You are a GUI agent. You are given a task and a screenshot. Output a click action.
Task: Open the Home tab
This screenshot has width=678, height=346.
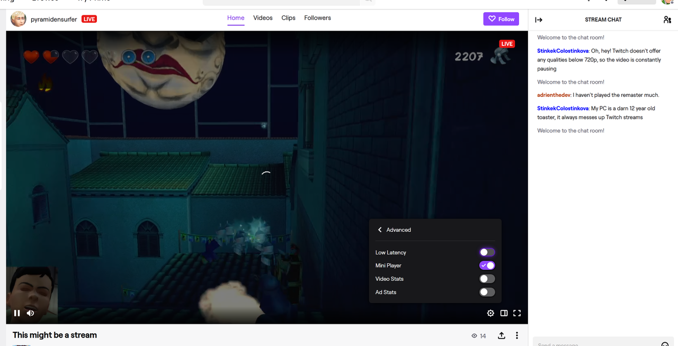(236, 18)
